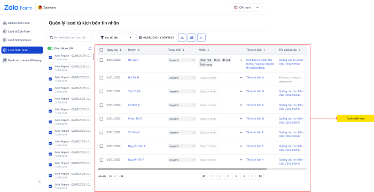Image resolution: width=374 pixels, height=192 pixels.
Task: Jump to the last page of results
Action: (x=261, y=176)
